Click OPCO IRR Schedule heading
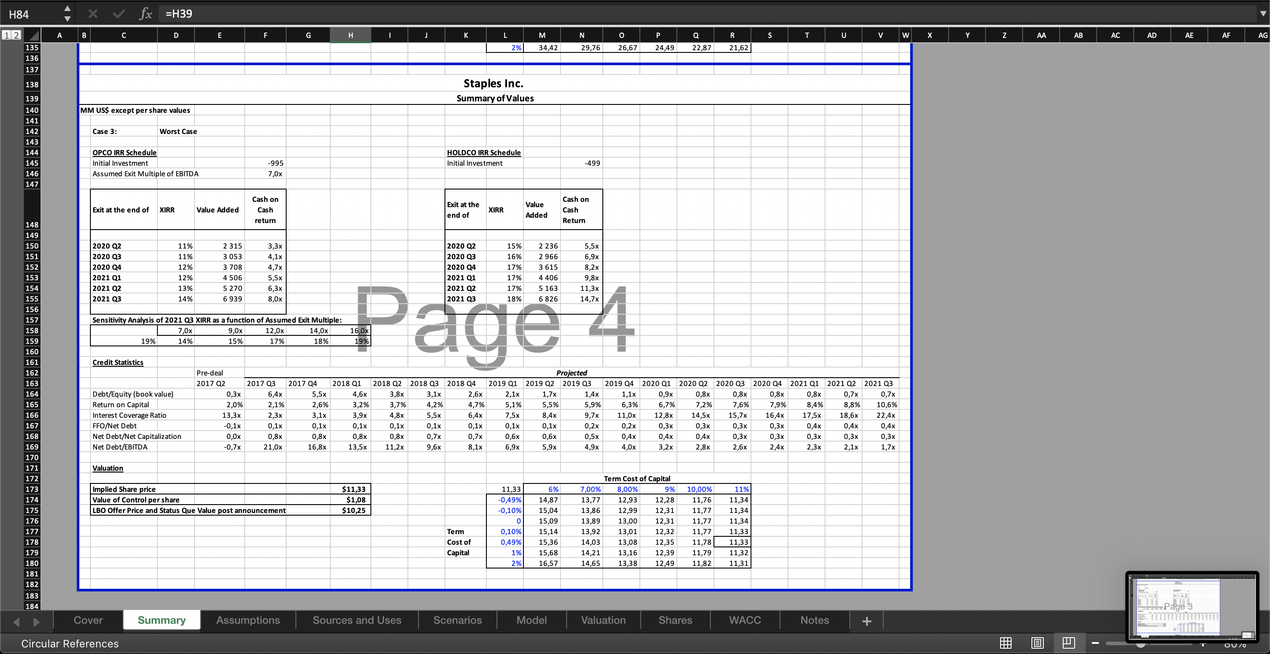The image size is (1270, 654). [124, 152]
